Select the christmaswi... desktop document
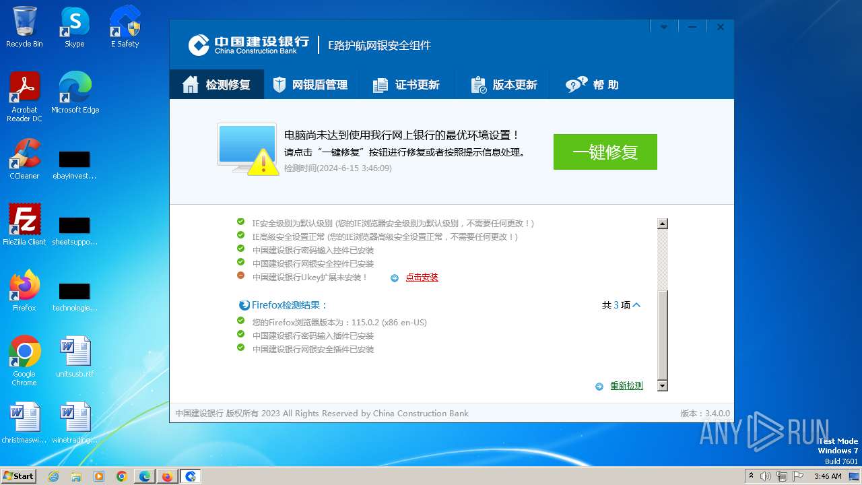The image size is (862, 485). tap(24, 423)
